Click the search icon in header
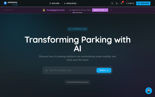The height and width of the screenshot is (97, 155). click(x=112, y=3)
